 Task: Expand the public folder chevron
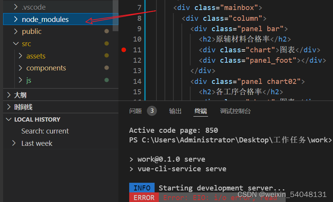pyautogui.click(x=16, y=31)
